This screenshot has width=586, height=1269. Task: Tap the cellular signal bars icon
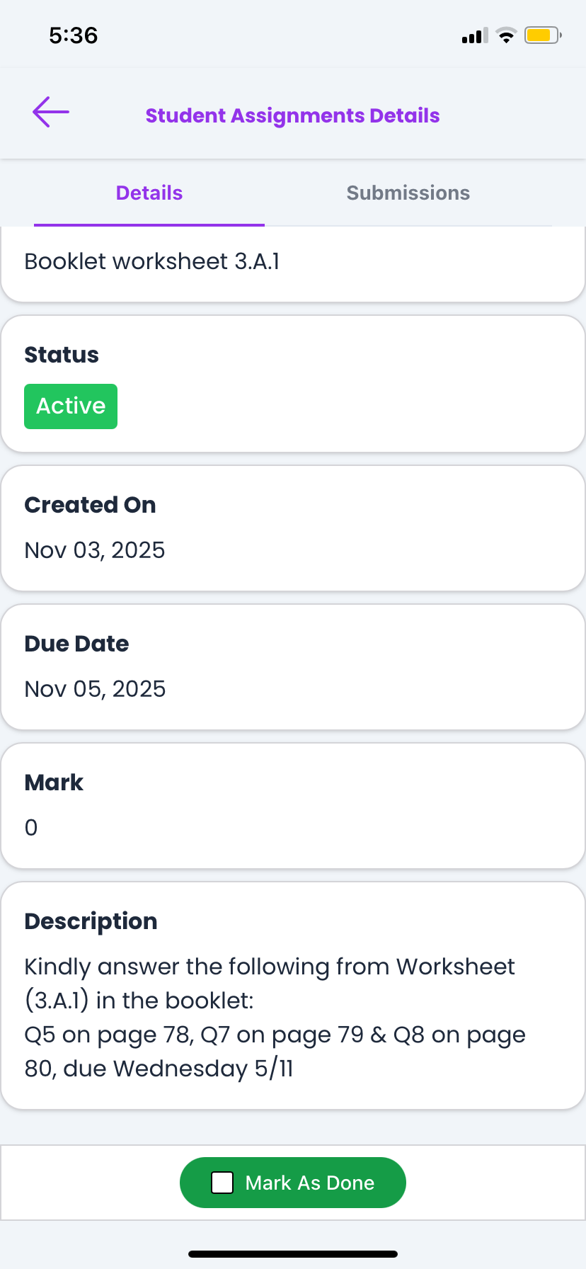pyautogui.click(x=475, y=35)
